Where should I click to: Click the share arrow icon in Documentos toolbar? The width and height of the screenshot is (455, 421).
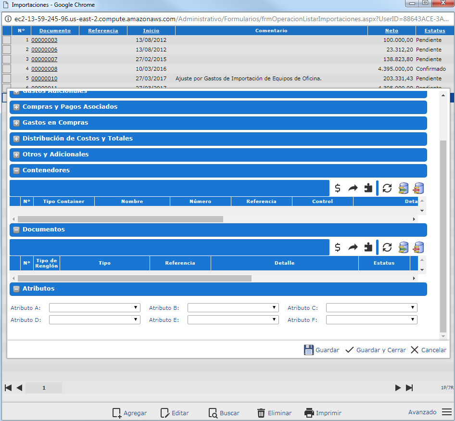[353, 247]
